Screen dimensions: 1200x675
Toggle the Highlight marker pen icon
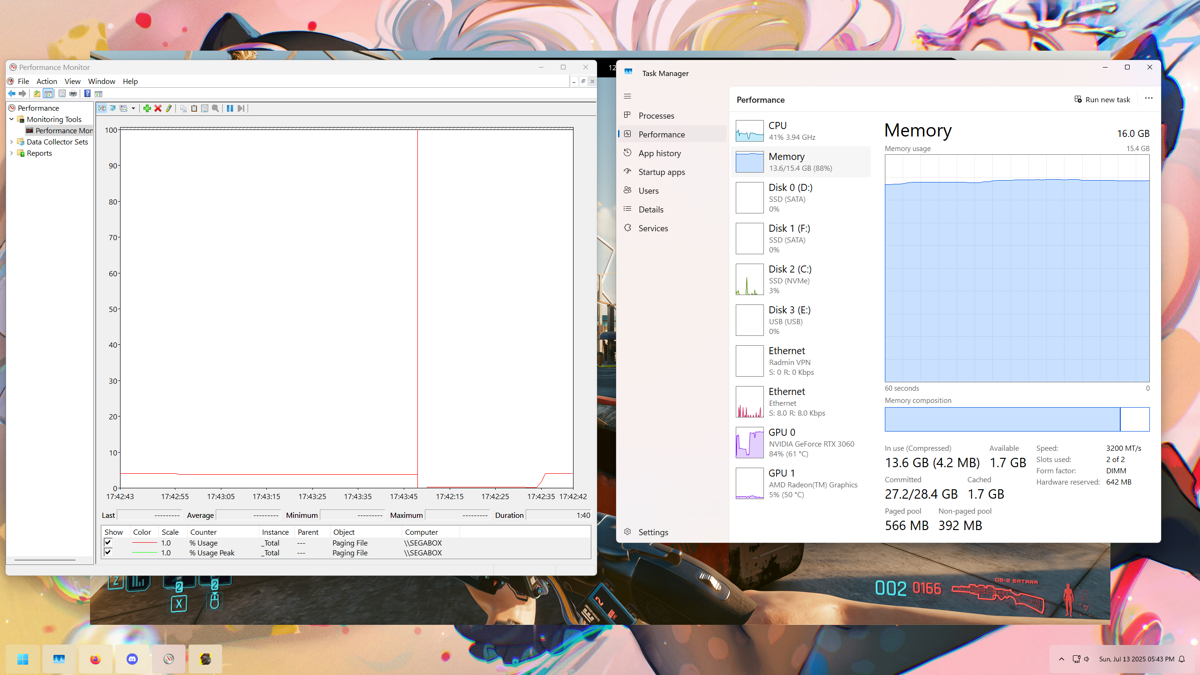(x=169, y=108)
